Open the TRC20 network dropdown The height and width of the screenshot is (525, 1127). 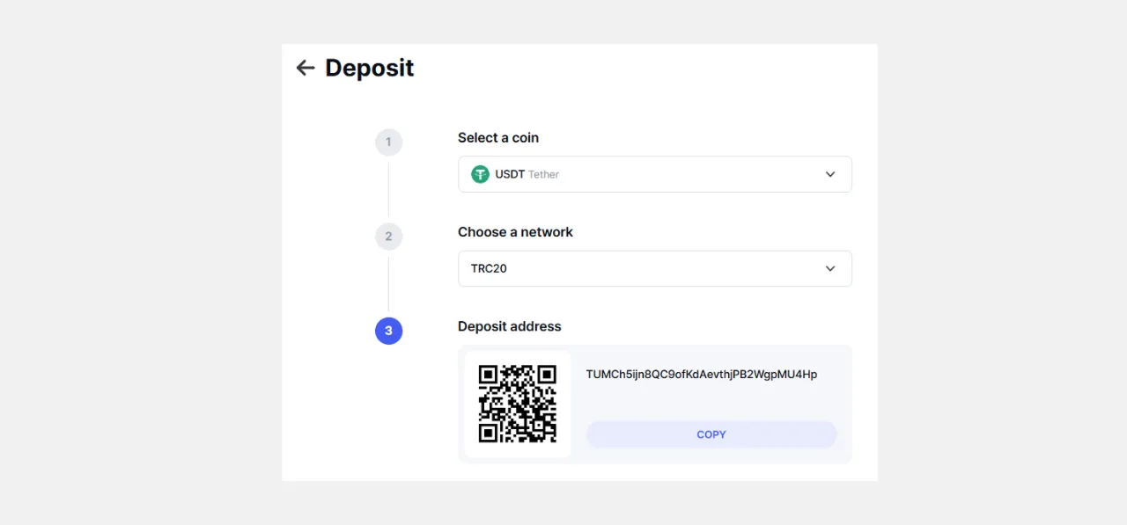(655, 268)
